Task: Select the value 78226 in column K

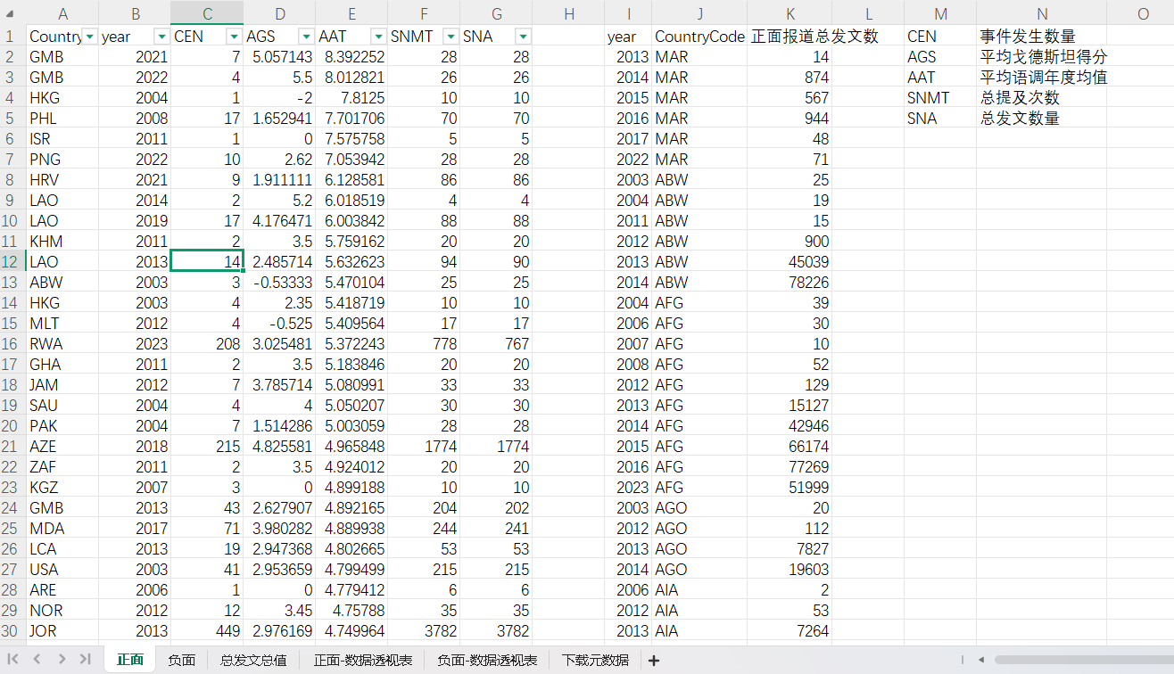Action: coord(790,283)
